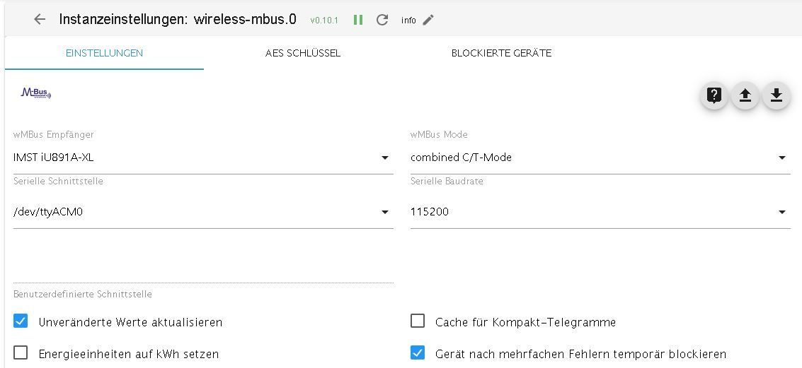Click the back arrow icon

click(x=40, y=19)
